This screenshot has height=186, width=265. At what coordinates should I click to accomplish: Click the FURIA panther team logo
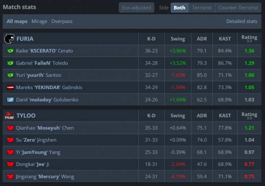click(x=9, y=39)
